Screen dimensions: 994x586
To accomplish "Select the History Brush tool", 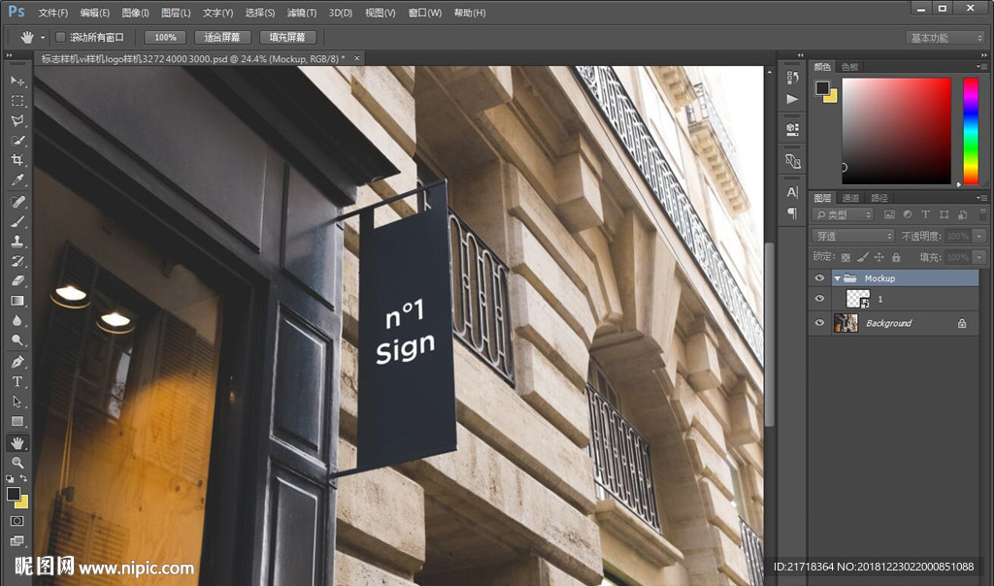I will pyautogui.click(x=17, y=260).
